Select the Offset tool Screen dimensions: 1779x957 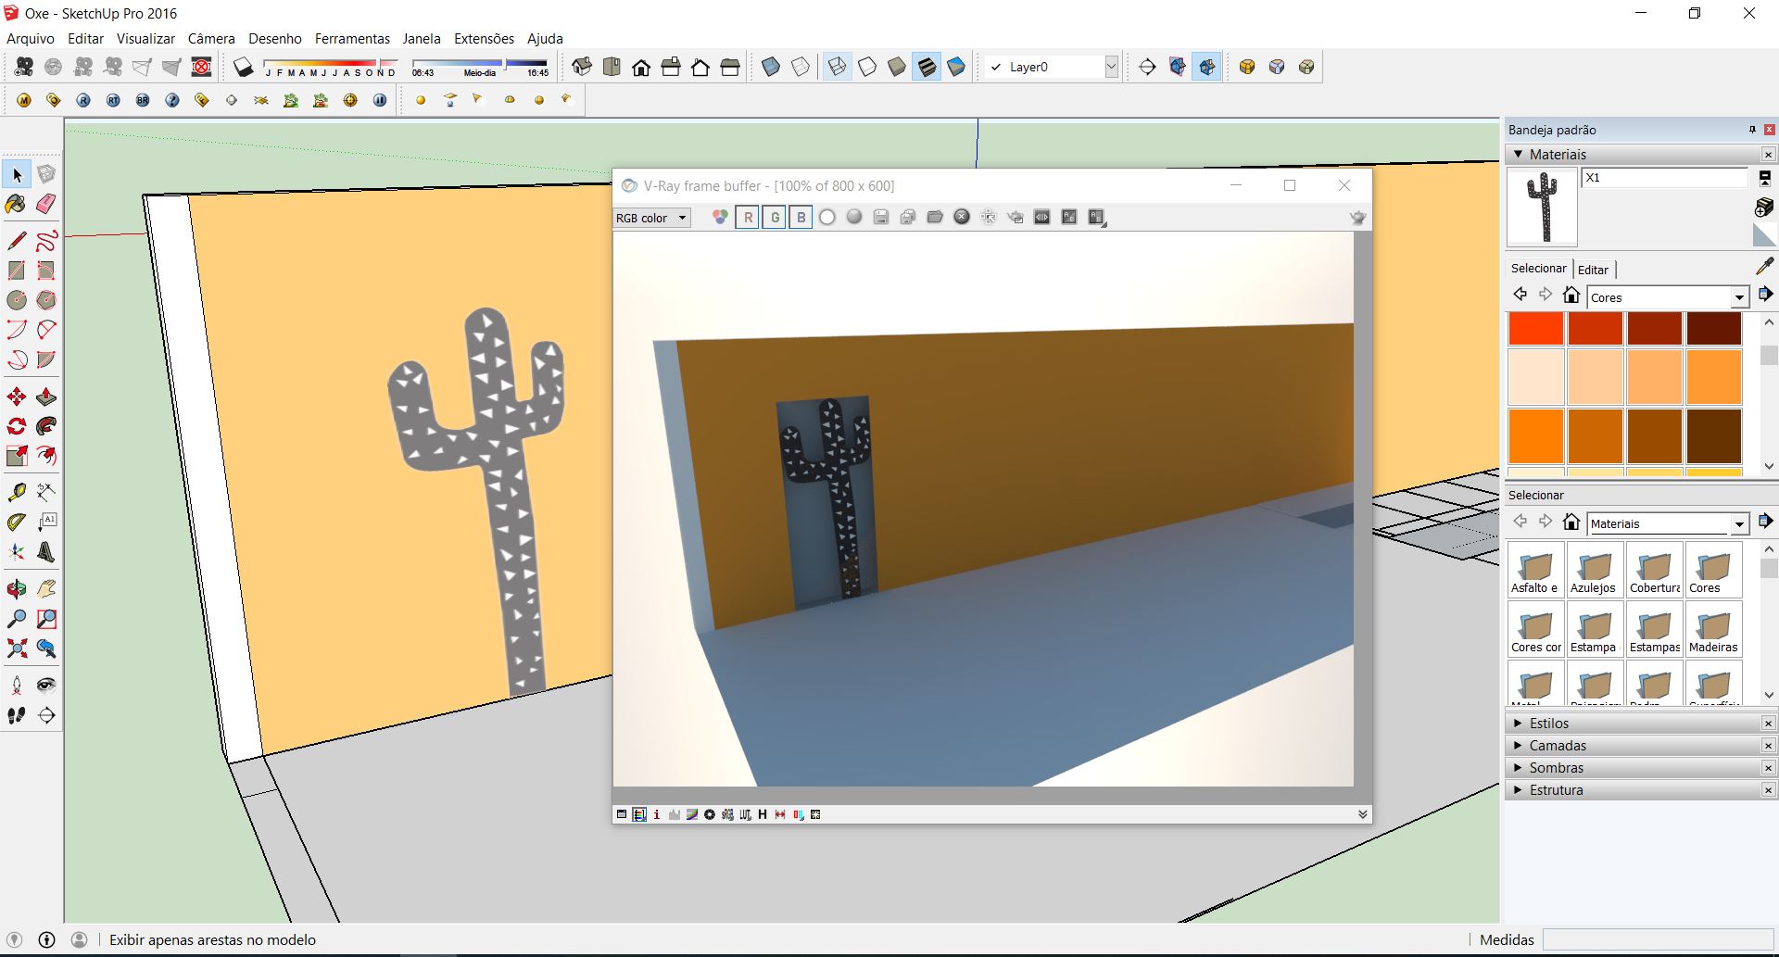pyautogui.click(x=46, y=456)
